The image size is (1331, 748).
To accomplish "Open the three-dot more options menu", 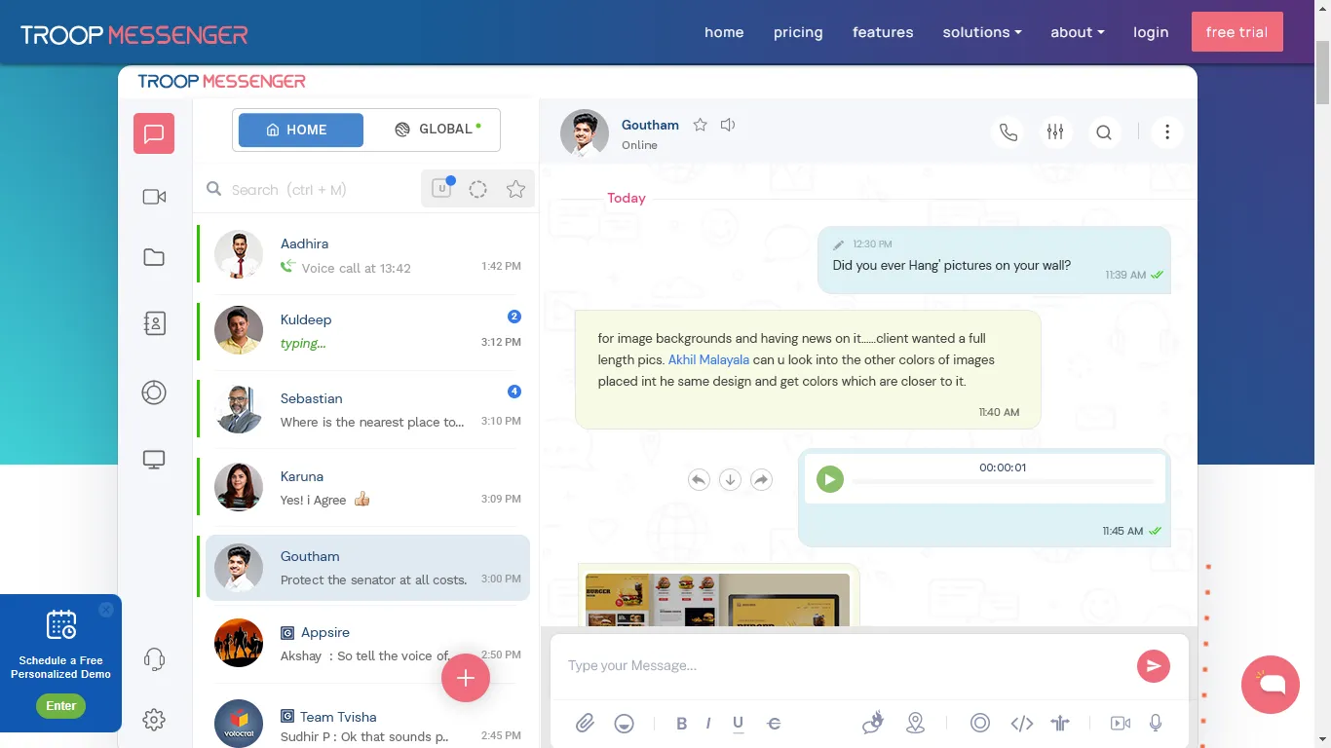I will 1167,132.
